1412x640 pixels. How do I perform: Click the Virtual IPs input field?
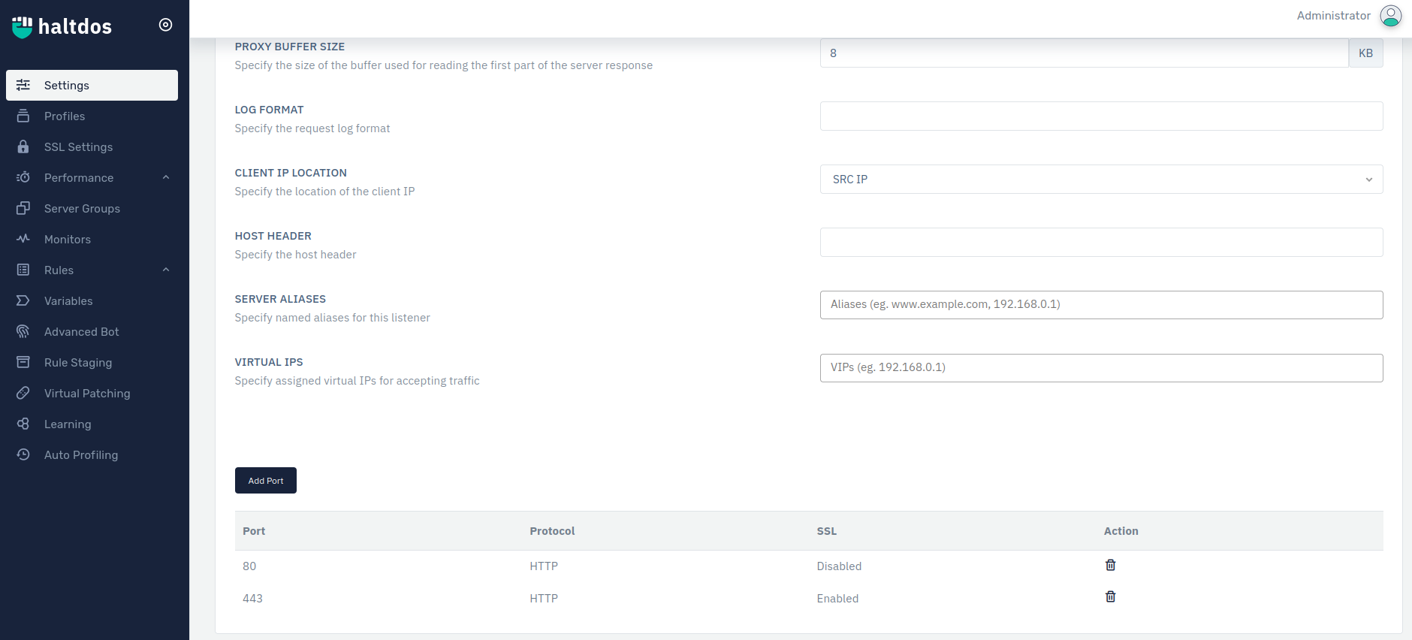[1100, 368]
